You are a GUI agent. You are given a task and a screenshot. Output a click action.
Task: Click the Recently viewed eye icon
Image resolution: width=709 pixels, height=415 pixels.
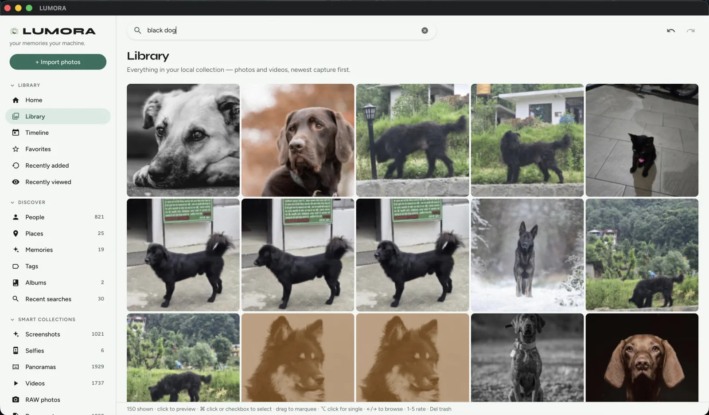(x=16, y=182)
